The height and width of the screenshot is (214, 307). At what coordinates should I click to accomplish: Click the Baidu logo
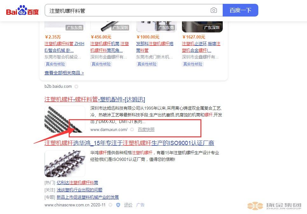coord(22,10)
